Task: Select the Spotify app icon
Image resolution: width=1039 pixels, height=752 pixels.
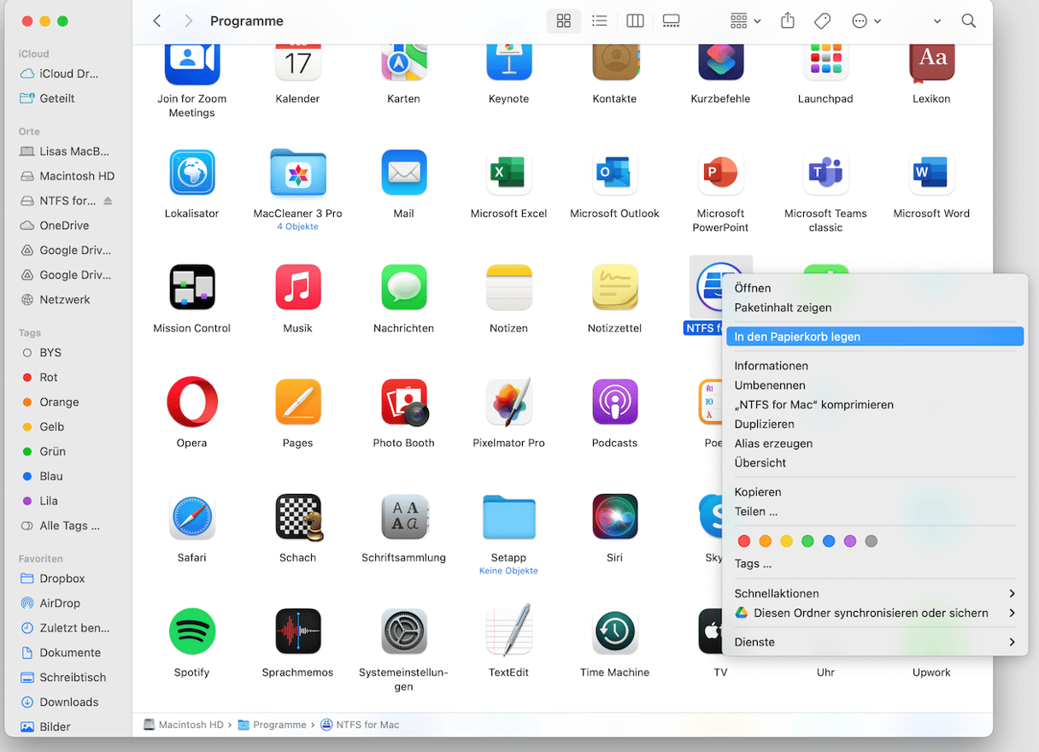Action: [x=192, y=632]
